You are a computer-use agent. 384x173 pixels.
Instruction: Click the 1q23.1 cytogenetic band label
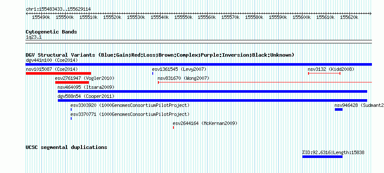pos(34,37)
